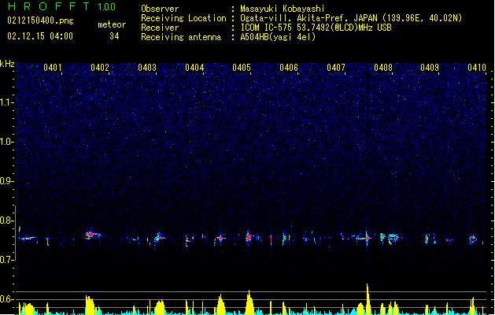The image size is (495, 315).
Task: Click the 'Receiver' field label
Action: pyautogui.click(x=160, y=28)
